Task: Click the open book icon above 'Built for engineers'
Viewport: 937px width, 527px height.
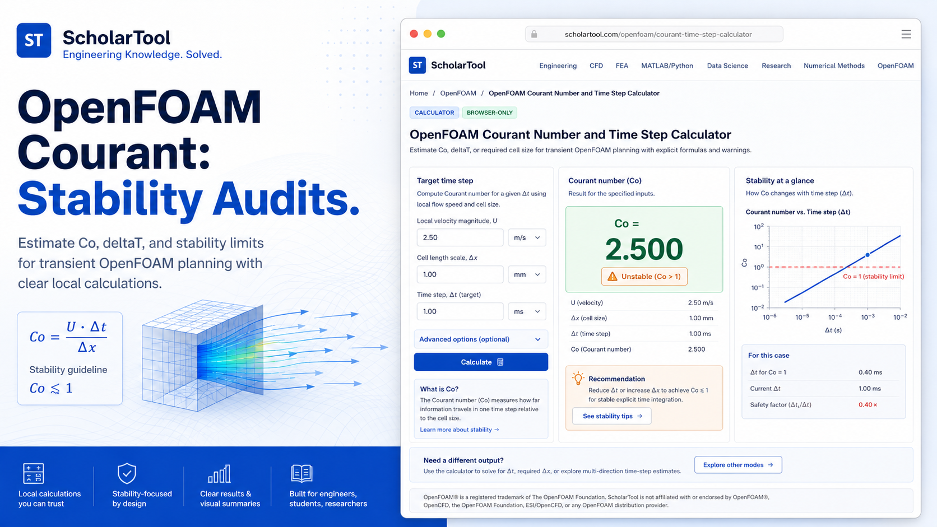Action: coord(301,473)
